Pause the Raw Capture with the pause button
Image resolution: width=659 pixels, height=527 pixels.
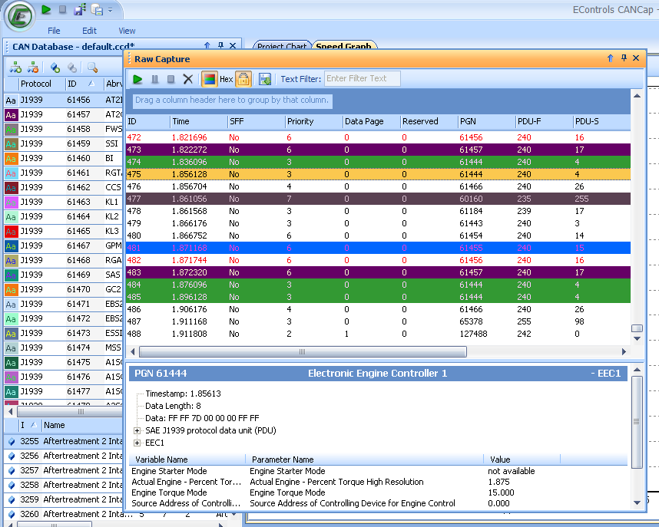[x=154, y=79]
